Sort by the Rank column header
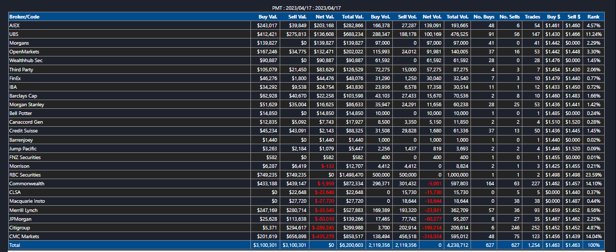The image size is (616, 252). click(593, 17)
